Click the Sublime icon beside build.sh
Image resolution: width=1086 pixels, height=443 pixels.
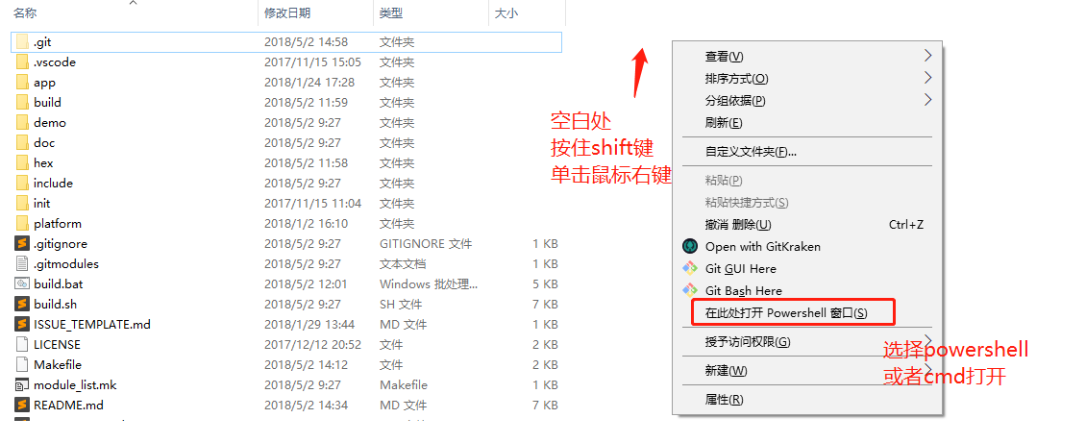(x=21, y=304)
